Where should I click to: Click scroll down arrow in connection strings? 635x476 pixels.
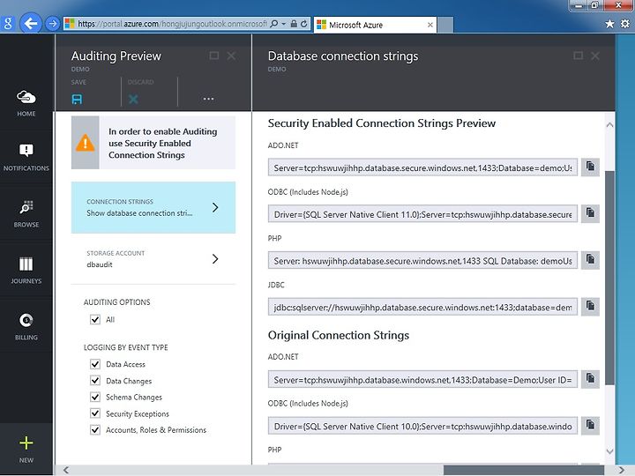[x=609, y=450]
